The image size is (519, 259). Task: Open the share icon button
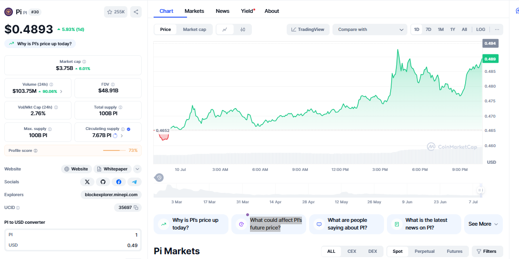click(x=136, y=12)
